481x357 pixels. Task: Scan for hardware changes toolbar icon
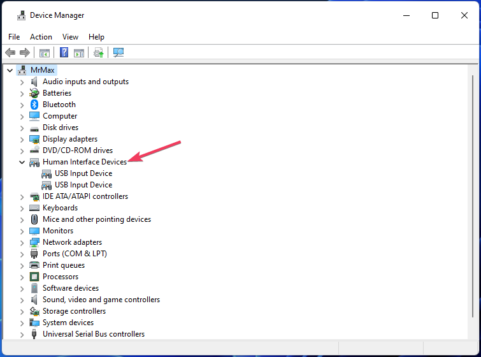[x=118, y=52]
